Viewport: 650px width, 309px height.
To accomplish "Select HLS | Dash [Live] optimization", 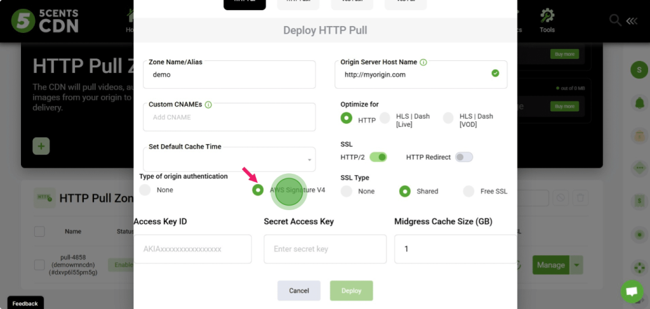I will tap(385, 118).
